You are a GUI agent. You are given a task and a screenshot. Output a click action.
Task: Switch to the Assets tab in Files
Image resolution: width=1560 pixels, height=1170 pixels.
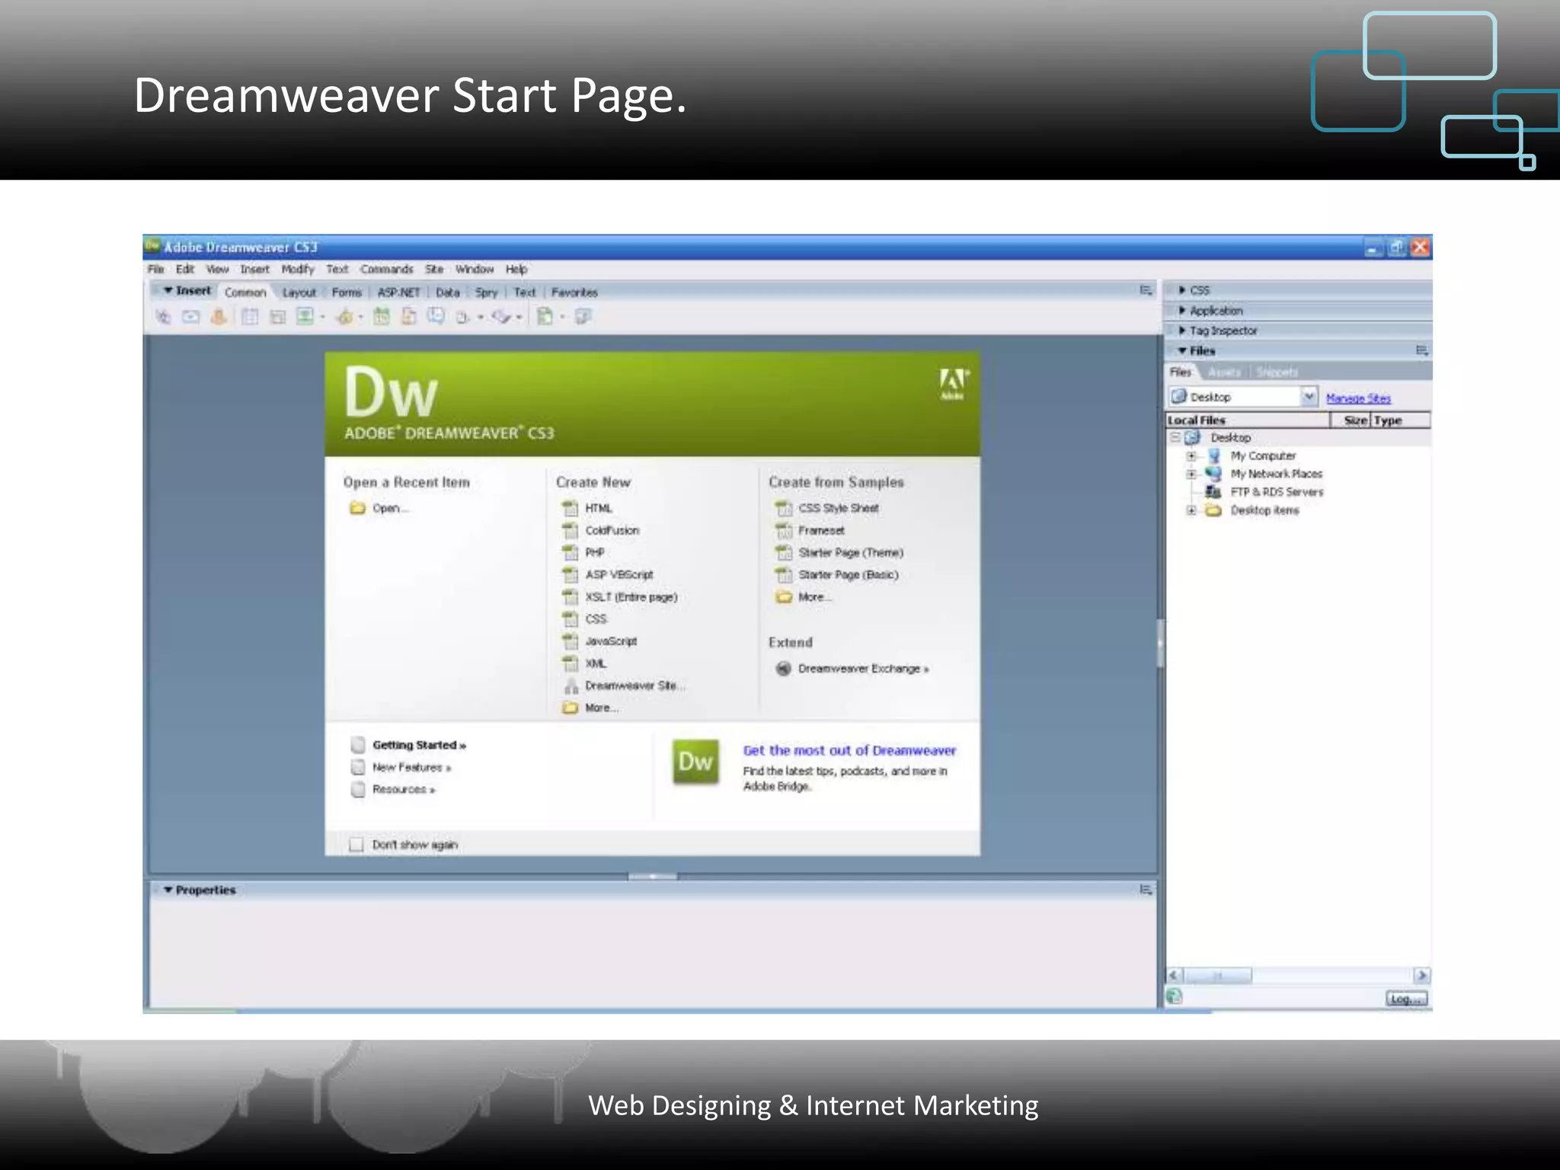point(1224,372)
